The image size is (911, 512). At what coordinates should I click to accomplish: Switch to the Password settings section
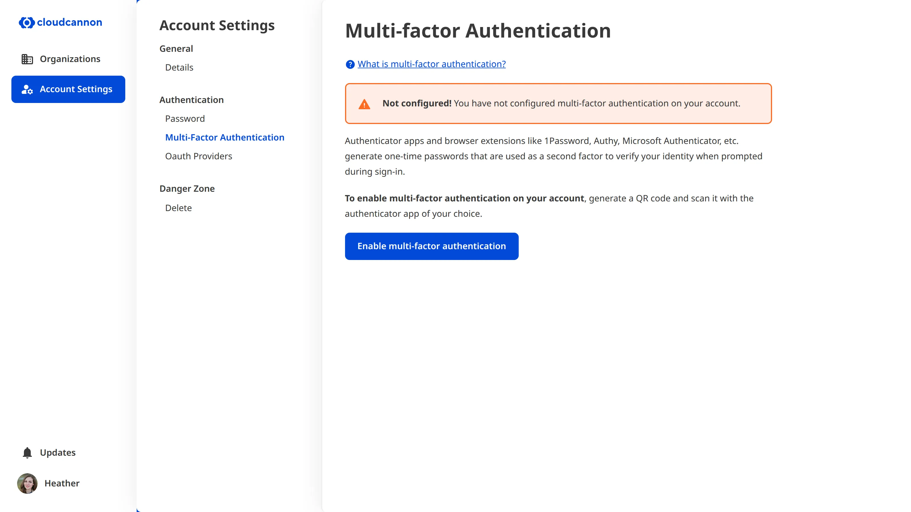[x=185, y=118]
